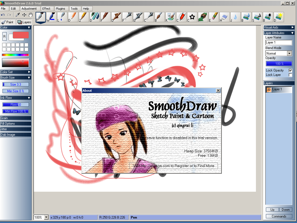Screen dimensions: 297x223
Task: Enable the Lock Layer checkbox
Action: click(290, 75)
